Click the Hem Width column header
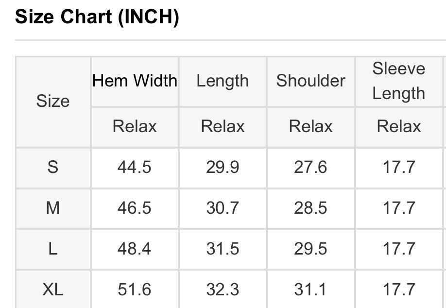446x308 pixels. coord(135,81)
